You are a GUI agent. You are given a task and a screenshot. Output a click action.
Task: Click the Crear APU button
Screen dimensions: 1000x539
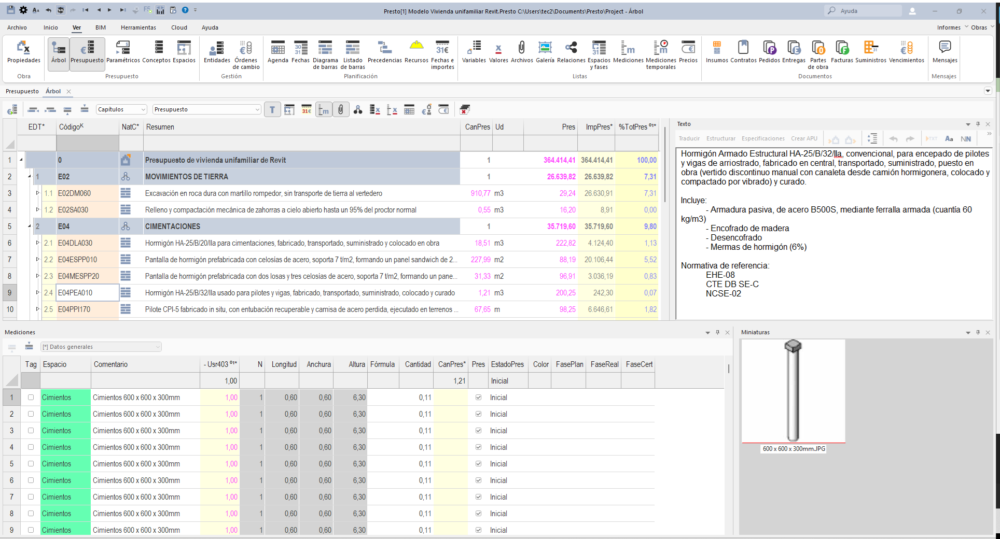tap(803, 138)
